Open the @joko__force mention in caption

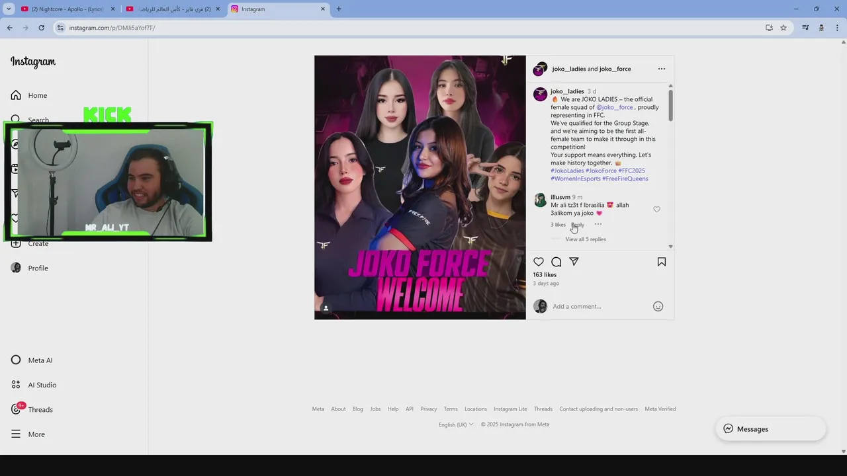click(x=615, y=107)
